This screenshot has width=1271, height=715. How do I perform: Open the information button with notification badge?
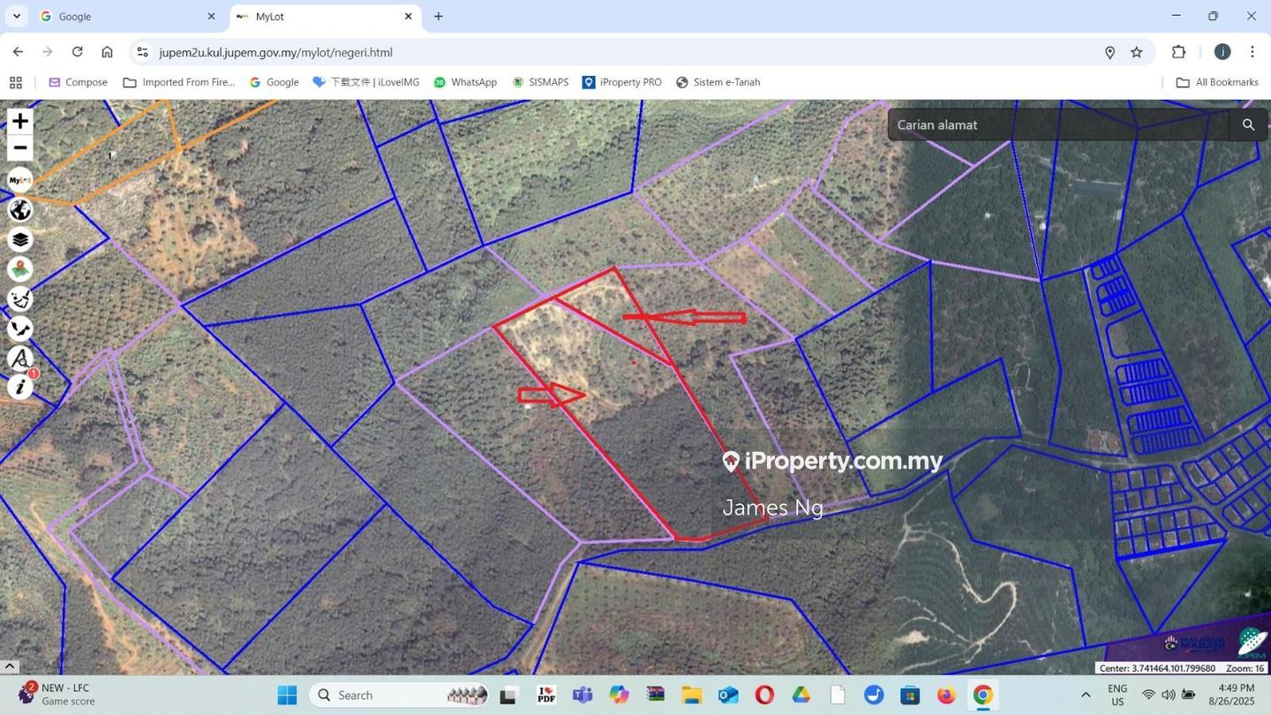[x=19, y=388]
